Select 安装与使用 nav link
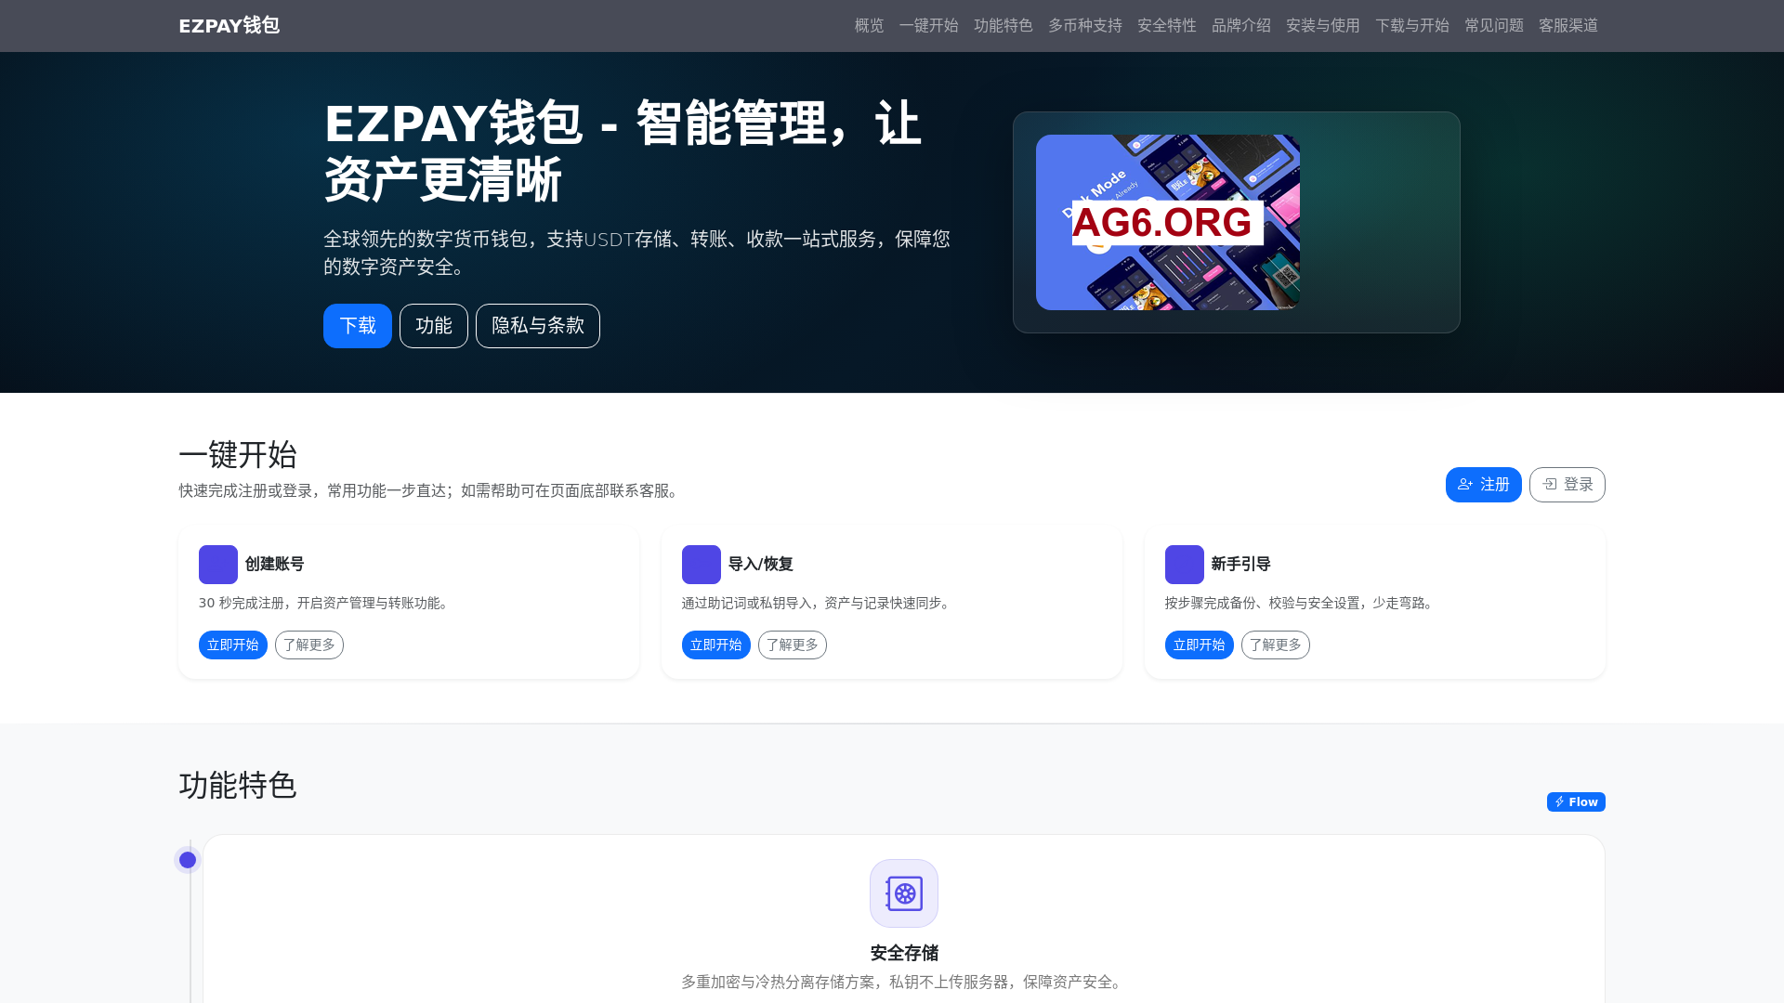Viewport: 1784px width, 1003px height. point(1322,26)
